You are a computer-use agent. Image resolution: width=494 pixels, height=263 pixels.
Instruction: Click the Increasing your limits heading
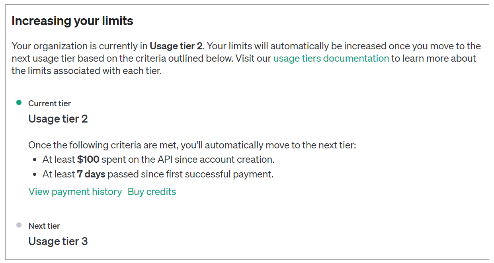(72, 21)
